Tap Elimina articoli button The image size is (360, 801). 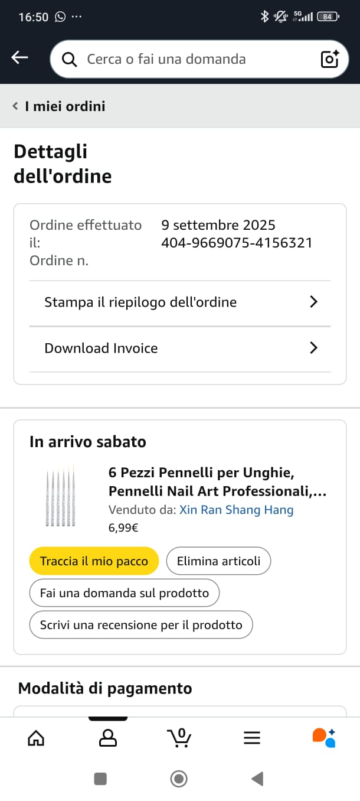[218, 561]
